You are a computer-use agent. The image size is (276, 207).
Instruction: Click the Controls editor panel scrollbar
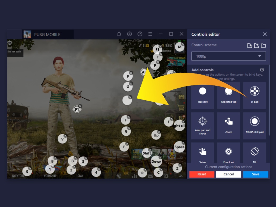(269, 100)
